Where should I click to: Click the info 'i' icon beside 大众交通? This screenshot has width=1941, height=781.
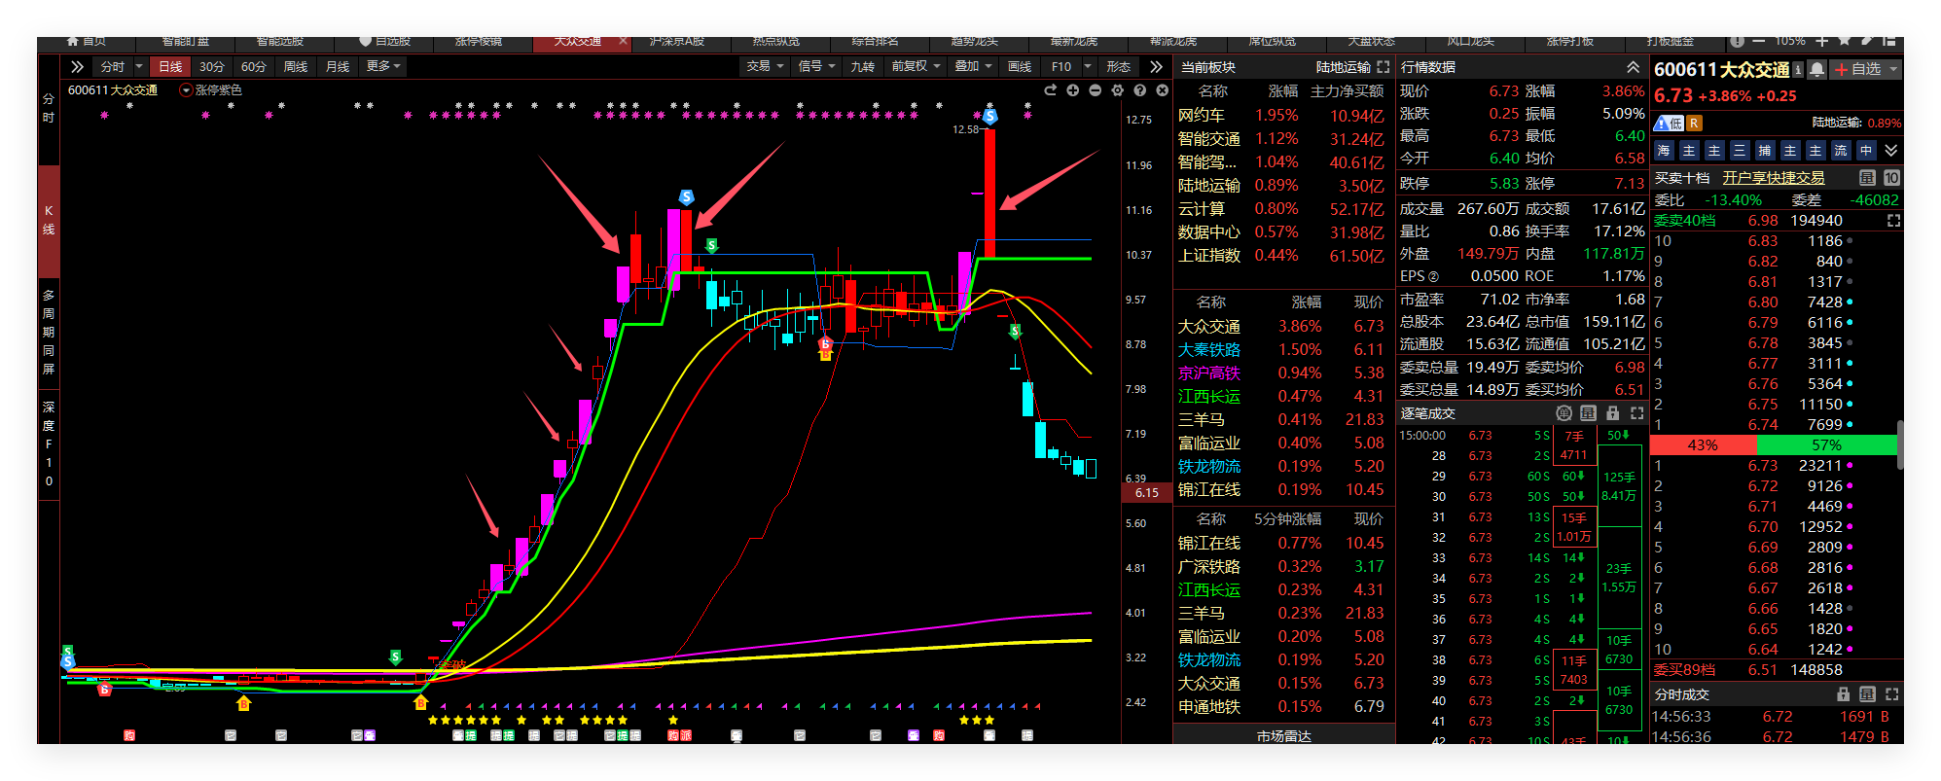click(1798, 69)
